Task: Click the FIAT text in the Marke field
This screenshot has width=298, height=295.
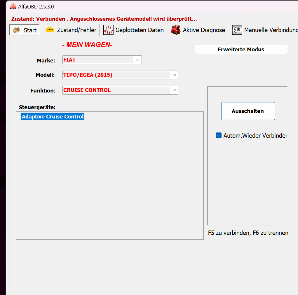Action: (69, 60)
